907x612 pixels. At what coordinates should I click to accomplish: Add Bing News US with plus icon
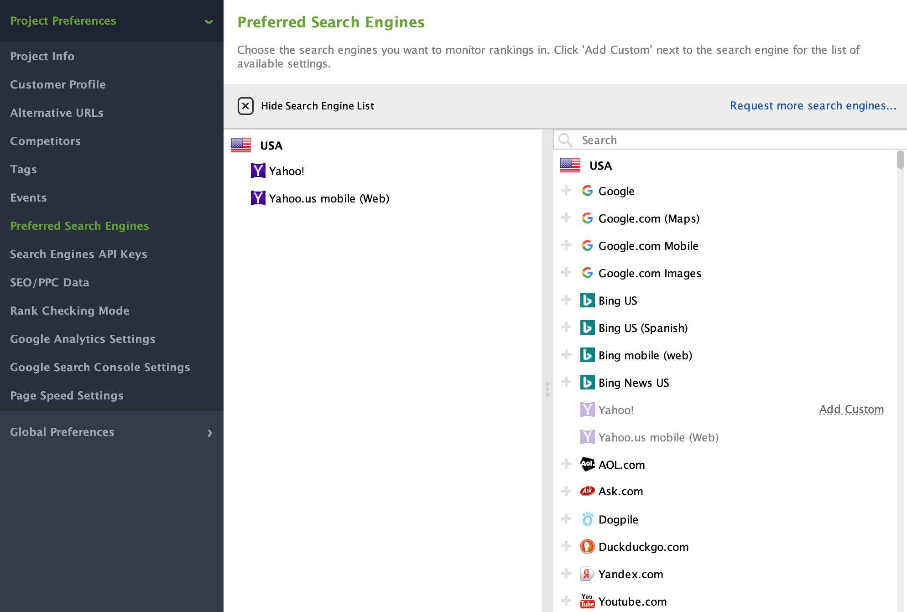pyautogui.click(x=566, y=382)
